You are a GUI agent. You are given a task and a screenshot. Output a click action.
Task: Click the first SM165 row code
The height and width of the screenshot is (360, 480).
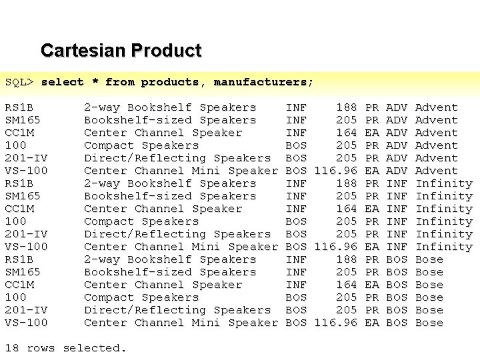click(x=23, y=120)
